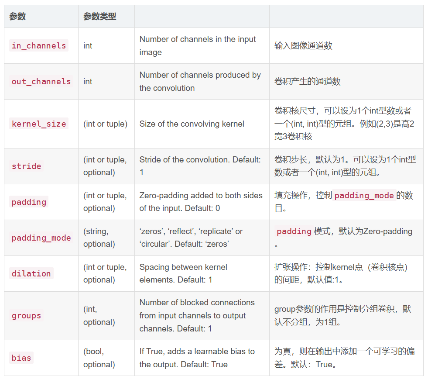Click 'Zero-padding added to both sides' description
428x383 pixels.
point(201,202)
